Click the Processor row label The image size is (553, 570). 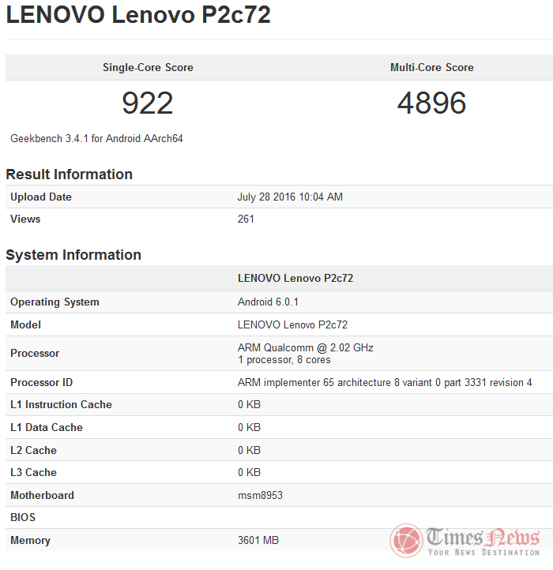[35, 354]
